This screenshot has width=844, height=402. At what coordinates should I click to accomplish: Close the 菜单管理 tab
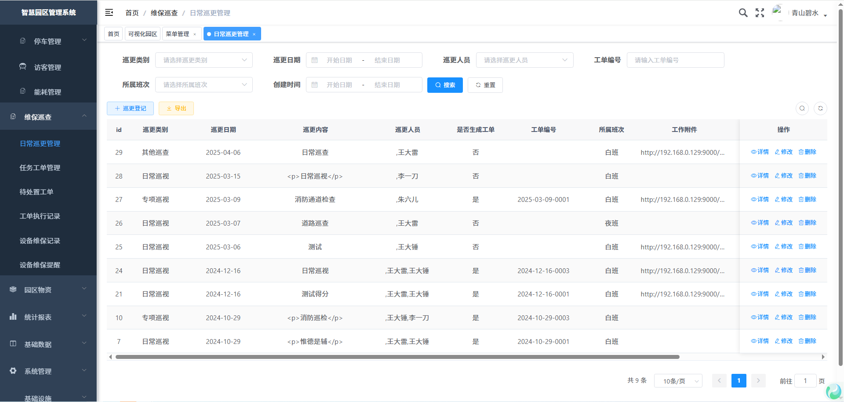(195, 34)
